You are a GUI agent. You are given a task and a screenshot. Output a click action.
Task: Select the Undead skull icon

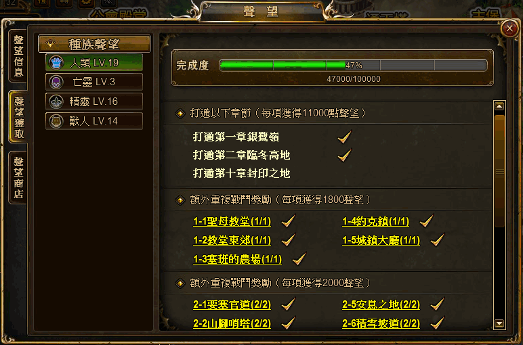[56, 82]
